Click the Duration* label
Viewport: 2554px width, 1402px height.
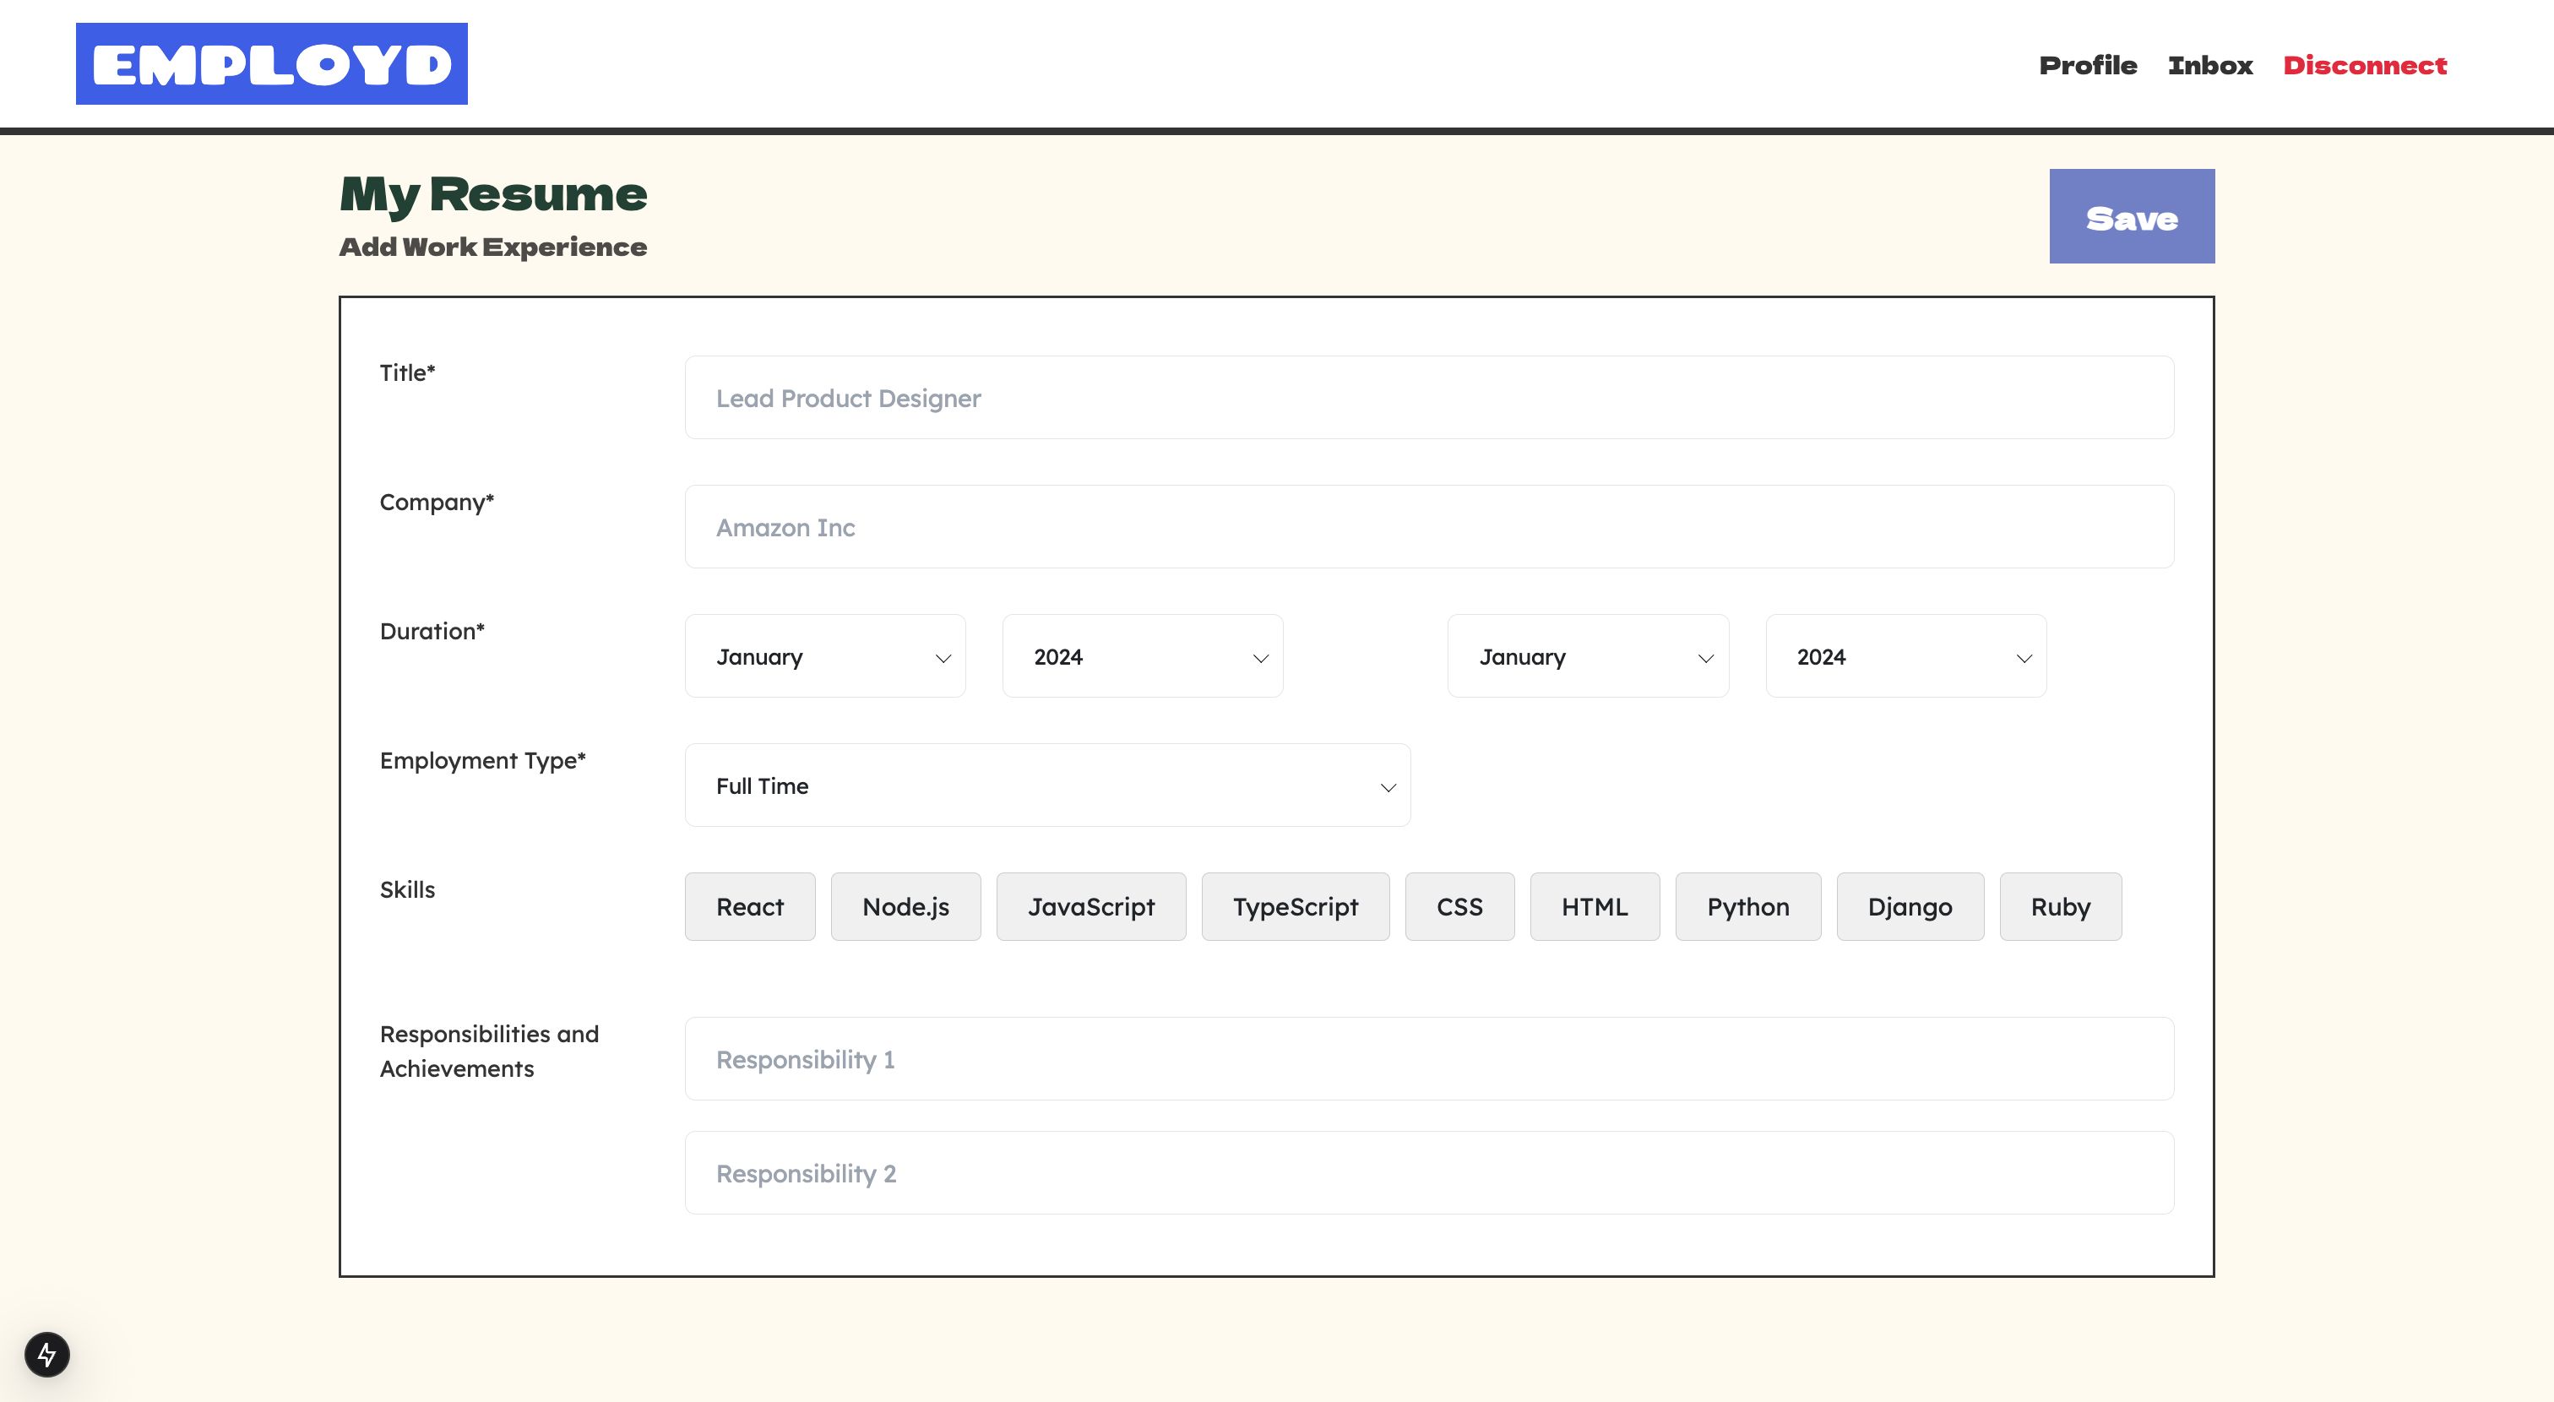[432, 631]
